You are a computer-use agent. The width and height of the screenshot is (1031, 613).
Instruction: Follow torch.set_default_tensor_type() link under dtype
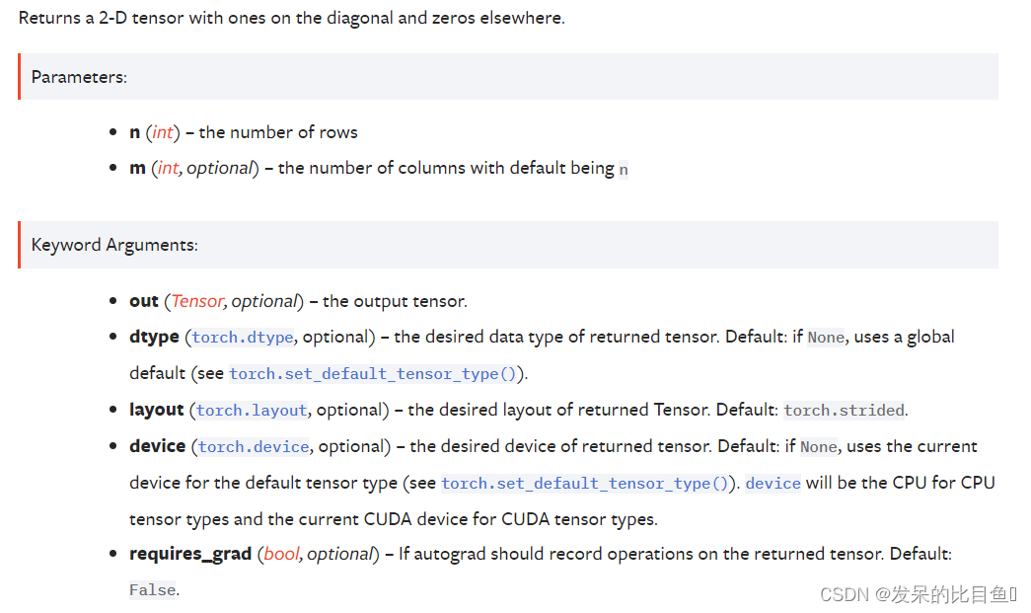pos(373,373)
